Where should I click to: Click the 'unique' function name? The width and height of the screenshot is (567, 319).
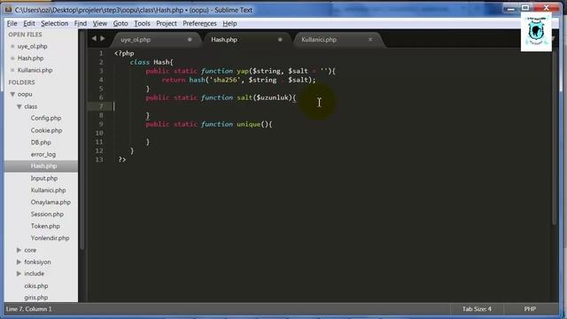pyautogui.click(x=248, y=124)
